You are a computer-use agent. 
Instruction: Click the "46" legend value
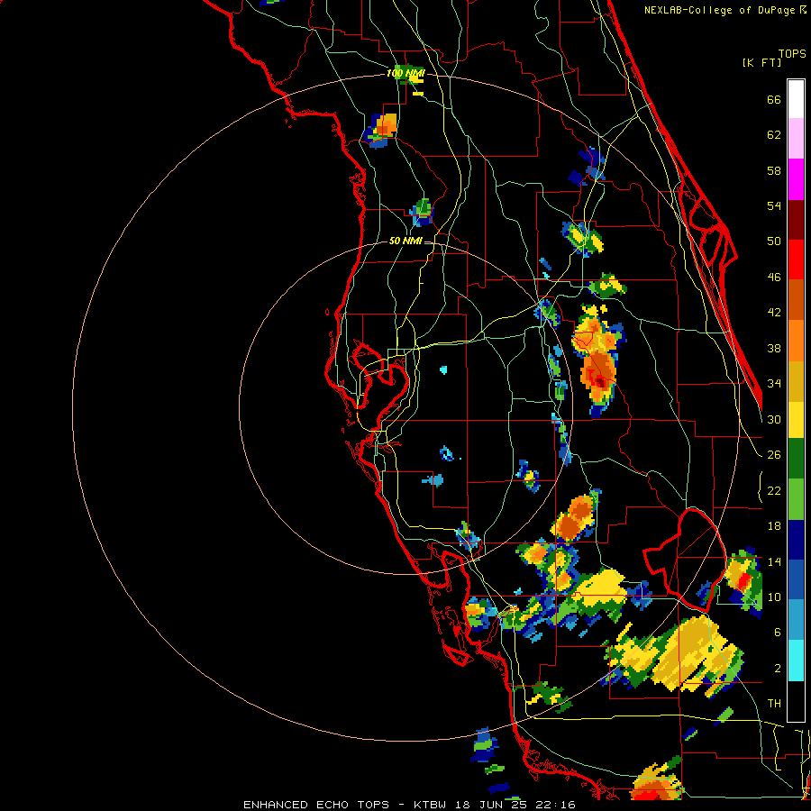coord(774,278)
